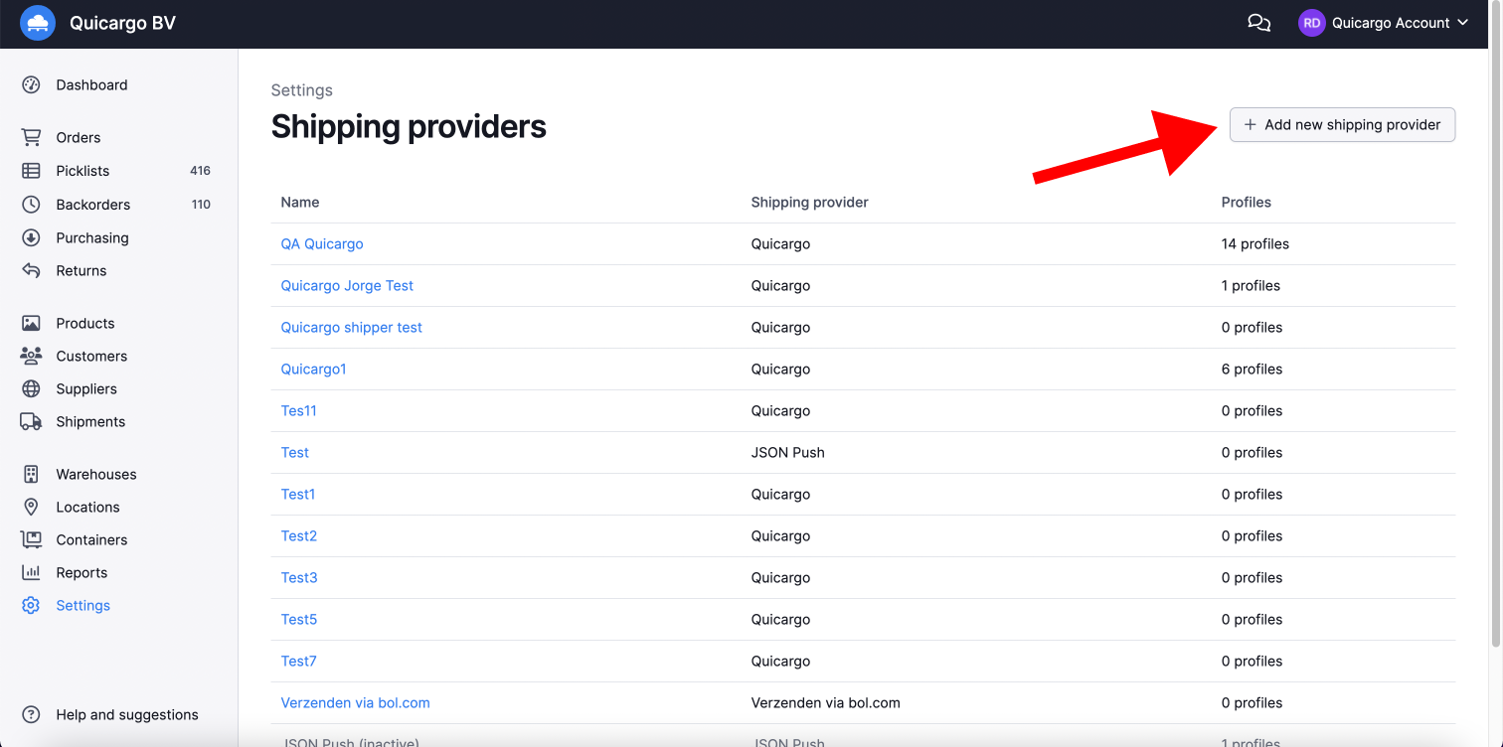Navigate to Reports section
Viewport: 1503px width, 747px height.
82,573
